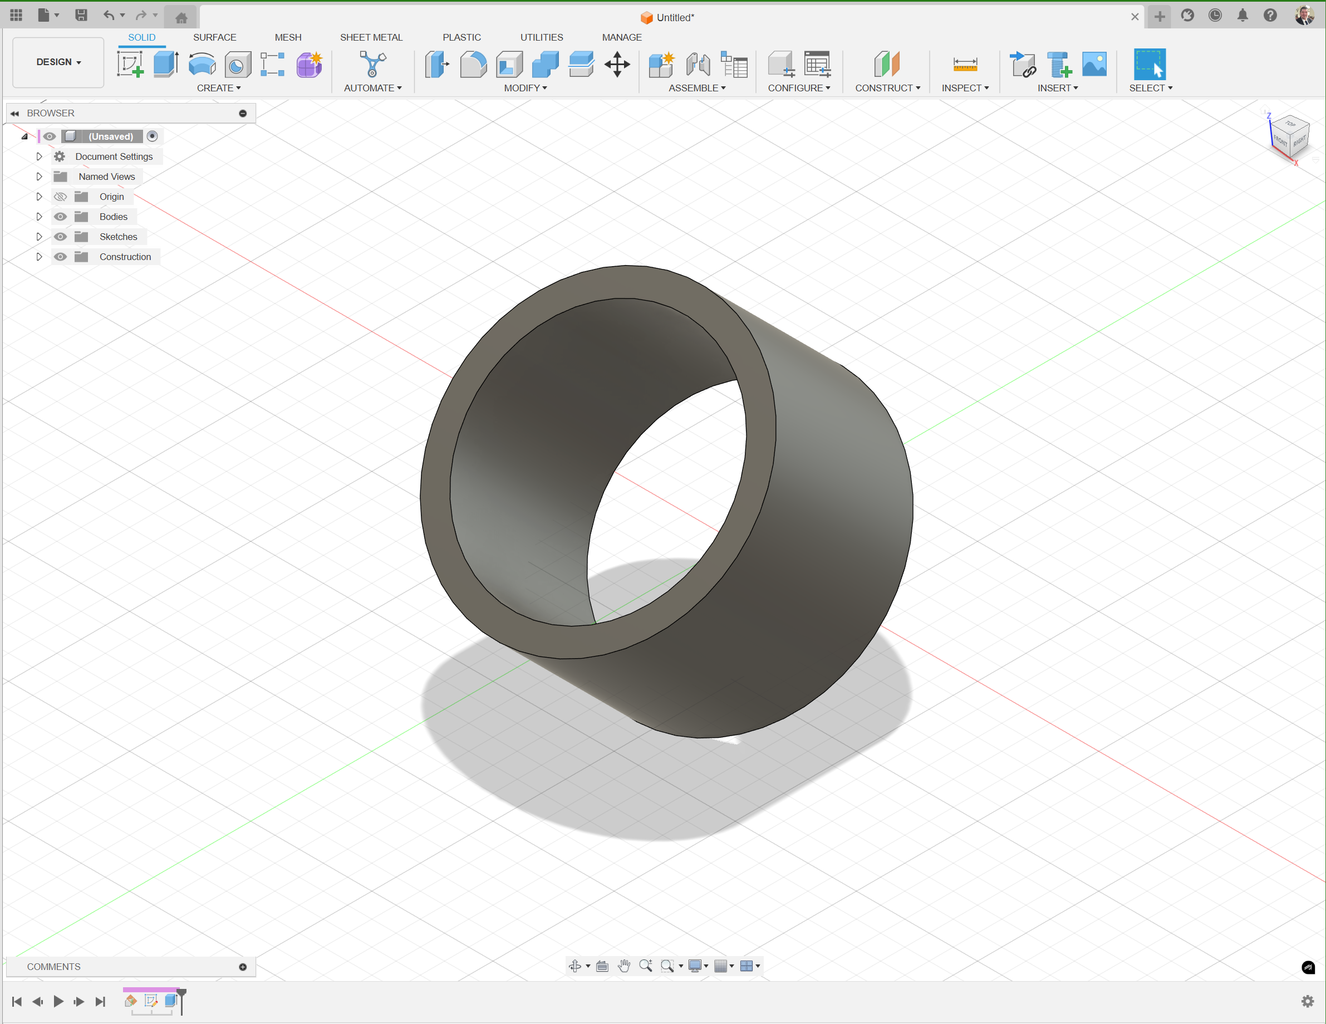
Task: Open the Create Form tool
Action: coord(309,64)
